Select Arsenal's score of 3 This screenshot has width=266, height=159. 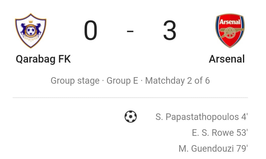pyautogui.click(x=170, y=30)
